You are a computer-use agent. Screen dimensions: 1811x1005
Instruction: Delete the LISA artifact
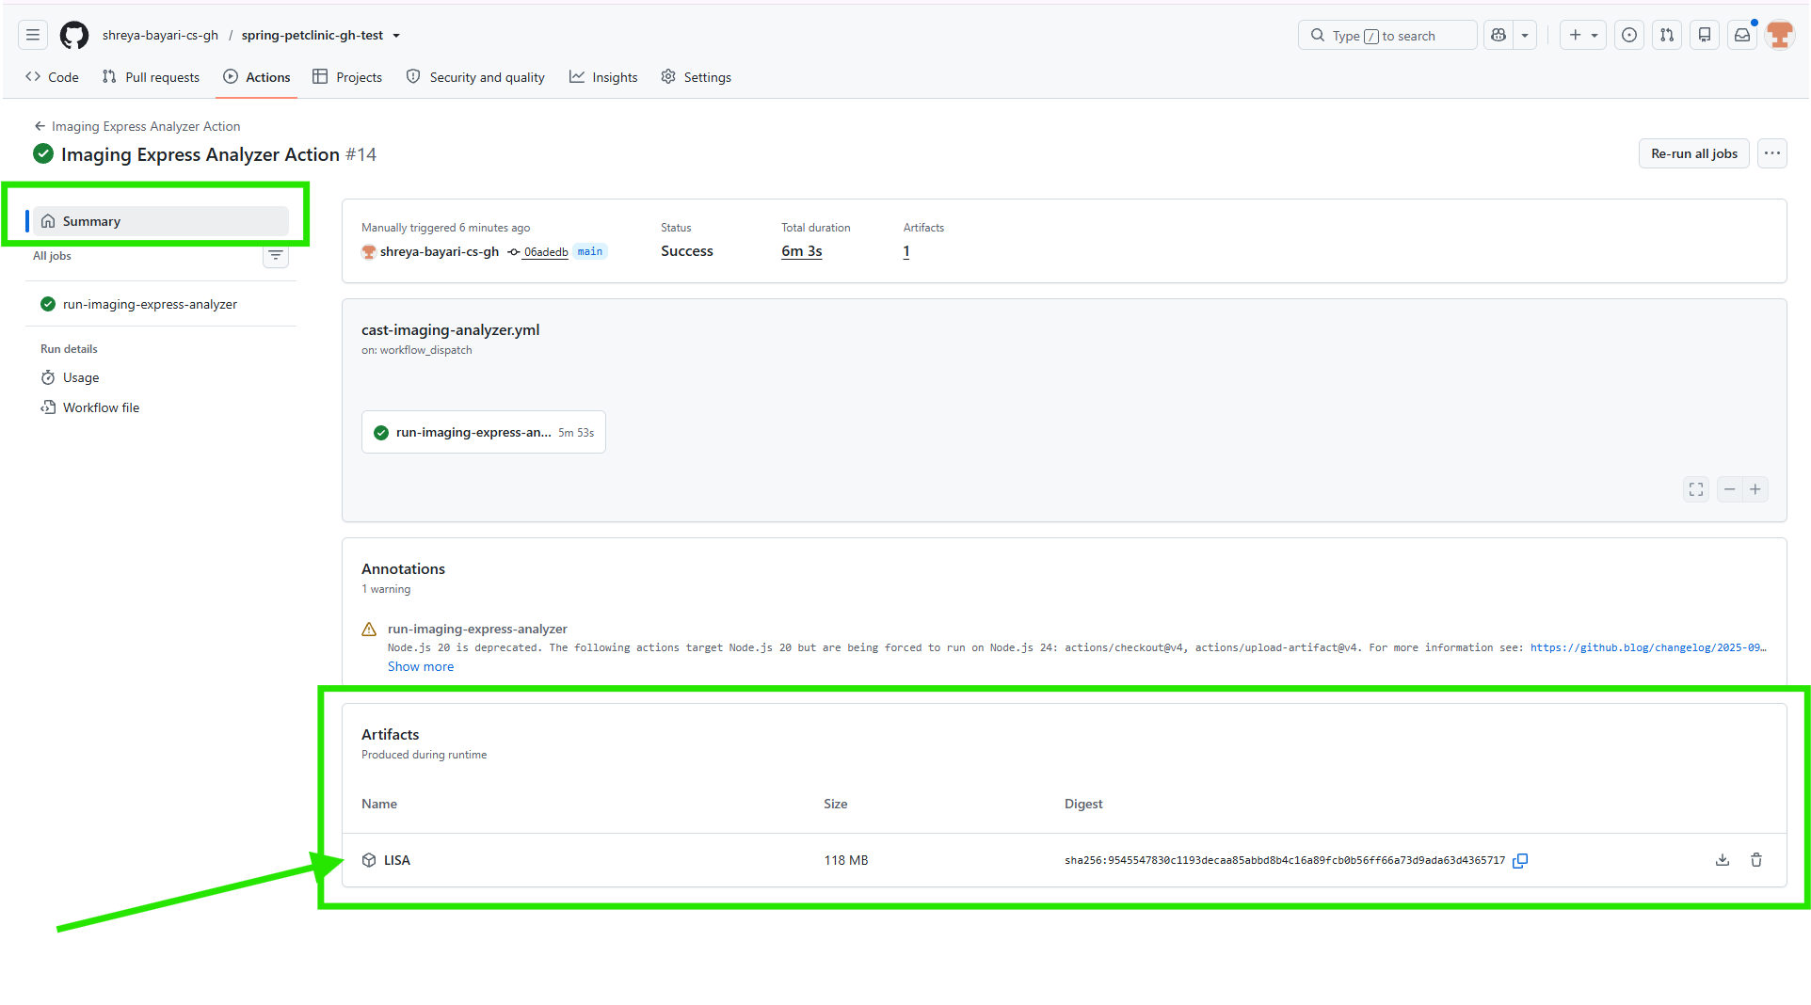click(1756, 860)
